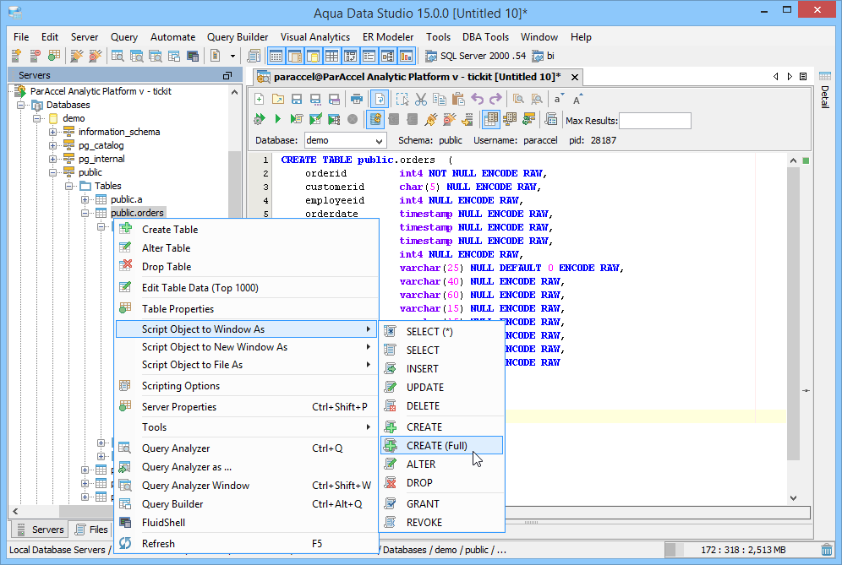
Task: Click the Find binoculars icon
Action: [518, 100]
